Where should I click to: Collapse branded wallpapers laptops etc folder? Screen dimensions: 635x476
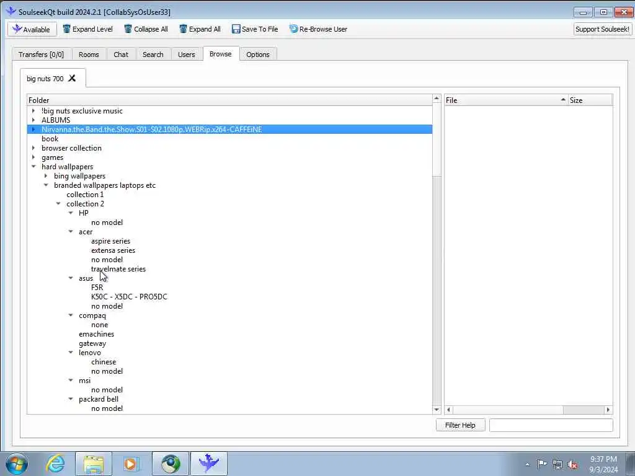click(46, 185)
